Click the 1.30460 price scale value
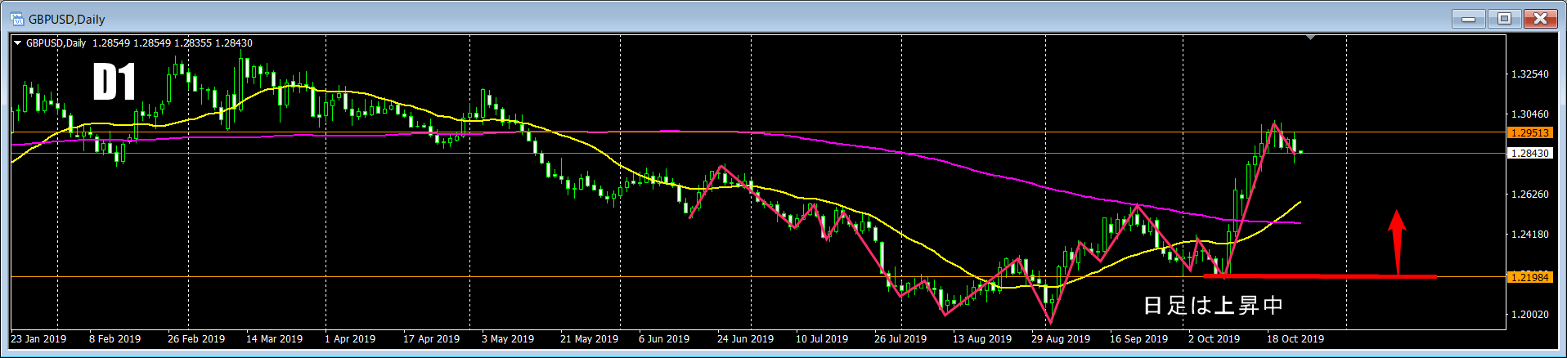 click(1529, 114)
